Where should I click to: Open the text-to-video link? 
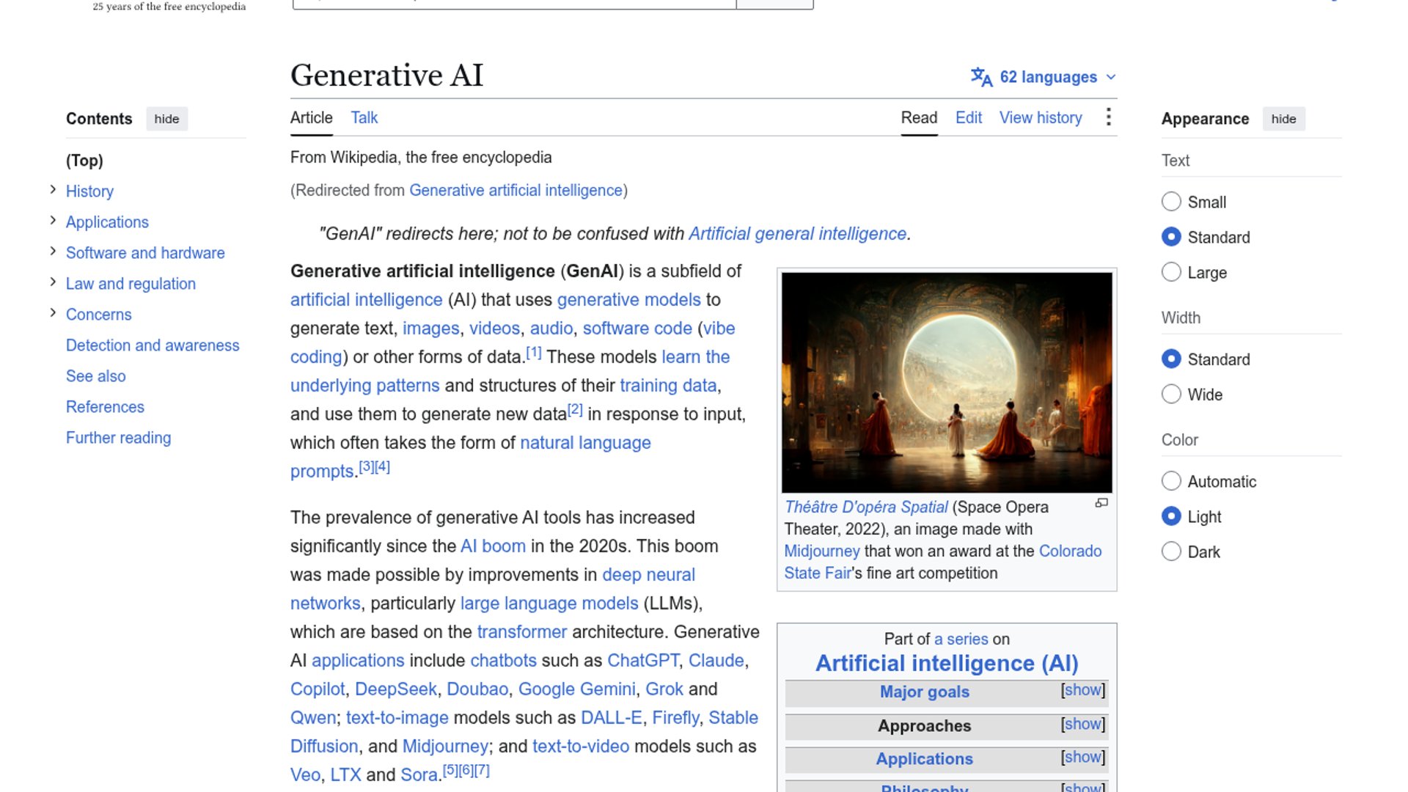(x=581, y=747)
